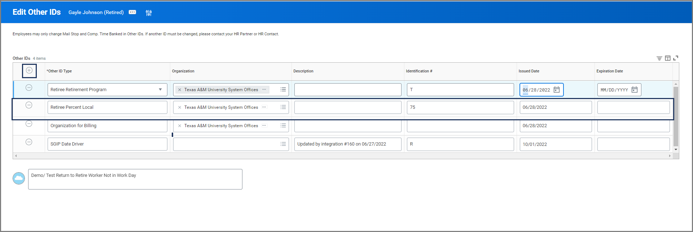Open calendar picker for Expiration Date

click(635, 90)
